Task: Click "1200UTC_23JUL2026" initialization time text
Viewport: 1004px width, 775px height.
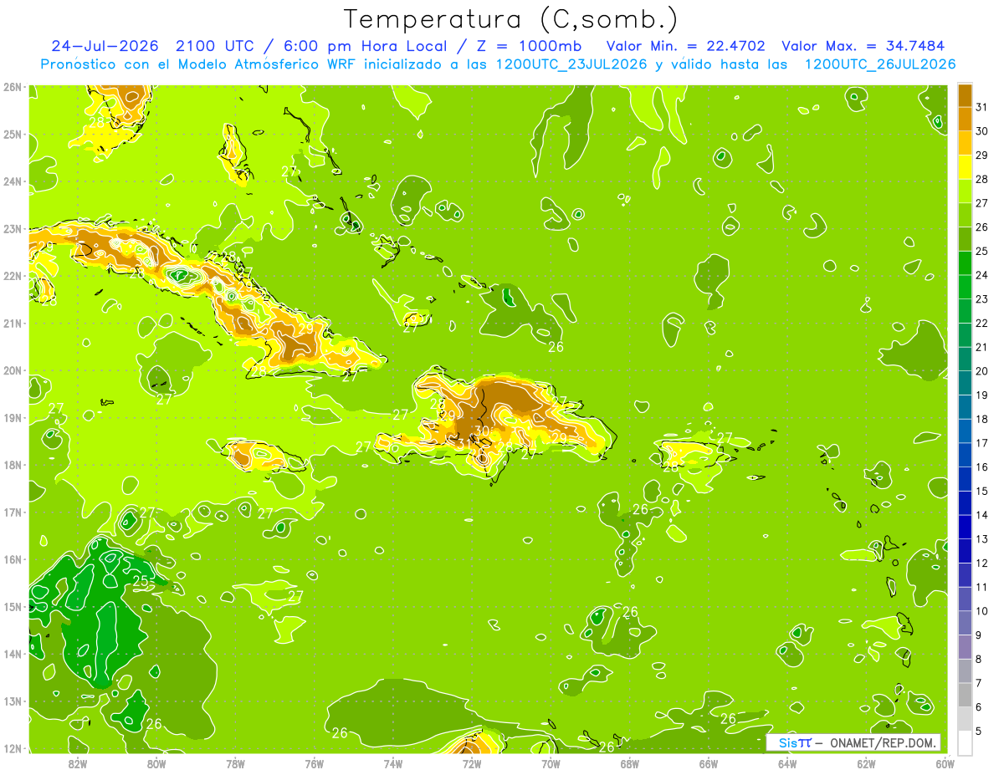Action: (x=571, y=64)
